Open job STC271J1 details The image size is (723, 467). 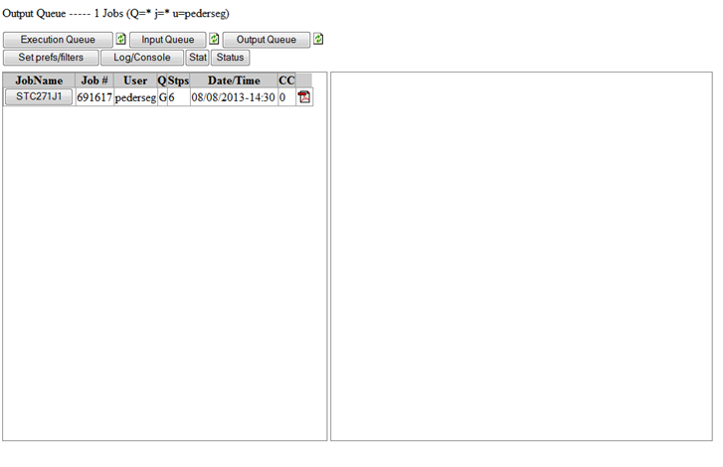click(39, 96)
